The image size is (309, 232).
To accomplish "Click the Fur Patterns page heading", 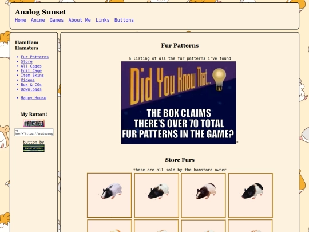I will pyautogui.click(x=180, y=45).
